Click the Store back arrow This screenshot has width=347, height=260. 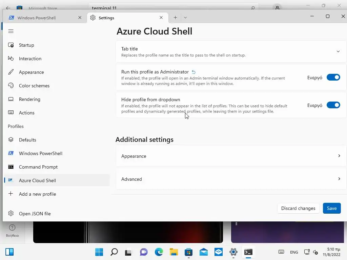tap(8, 8)
